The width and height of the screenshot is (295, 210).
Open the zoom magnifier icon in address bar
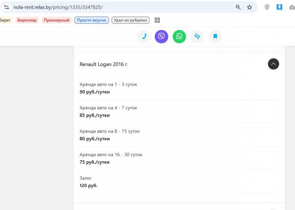tap(238, 7)
